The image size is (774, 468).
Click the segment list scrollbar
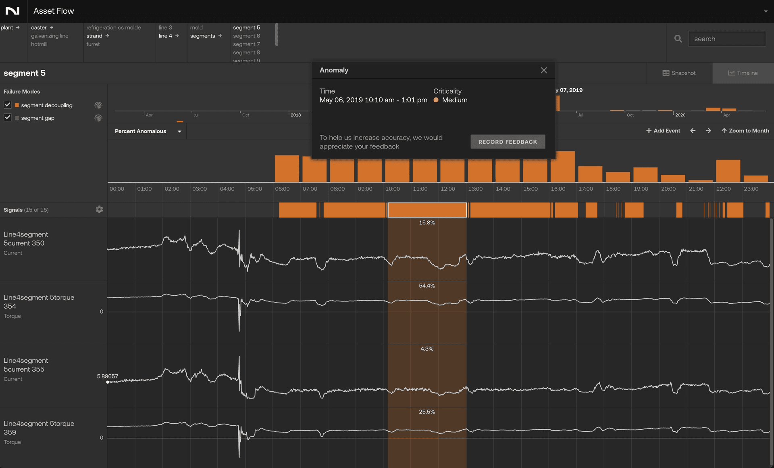click(277, 35)
